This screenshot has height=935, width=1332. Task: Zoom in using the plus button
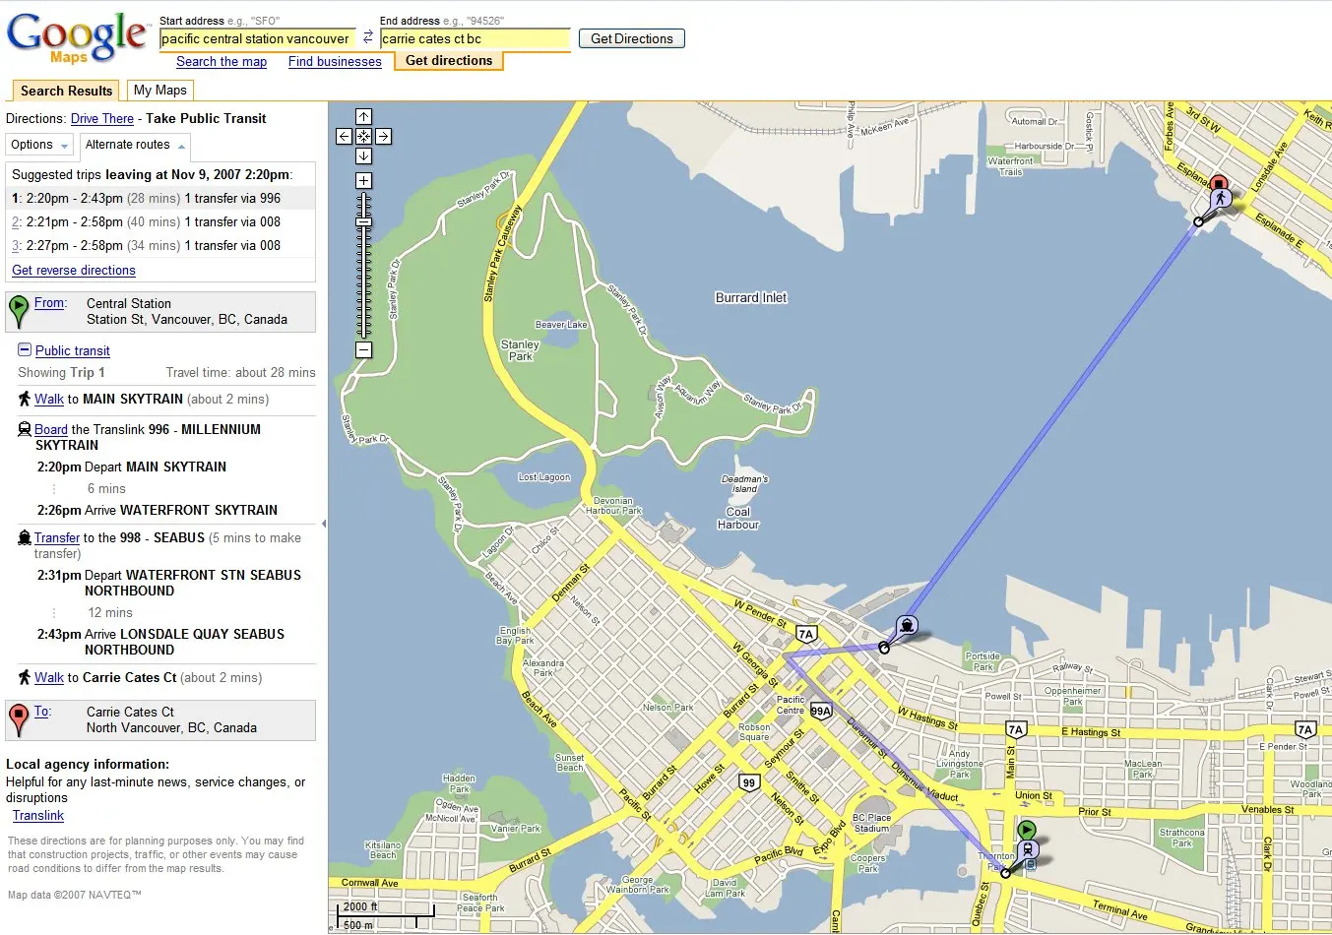click(x=363, y=181)
